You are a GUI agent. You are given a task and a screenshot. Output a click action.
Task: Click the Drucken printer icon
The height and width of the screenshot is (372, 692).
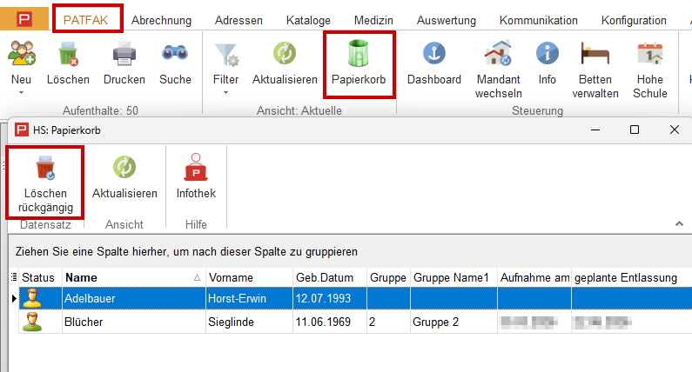tap(124, 55)
